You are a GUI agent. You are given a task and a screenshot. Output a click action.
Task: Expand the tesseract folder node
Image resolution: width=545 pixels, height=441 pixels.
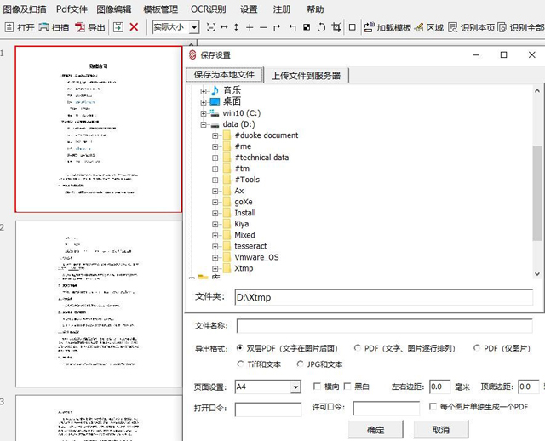coord(215,246)
